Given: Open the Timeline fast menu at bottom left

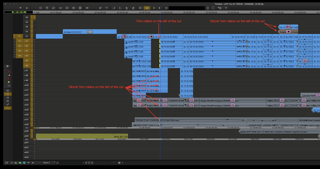Looking at the screenshot, I should 7,163.
